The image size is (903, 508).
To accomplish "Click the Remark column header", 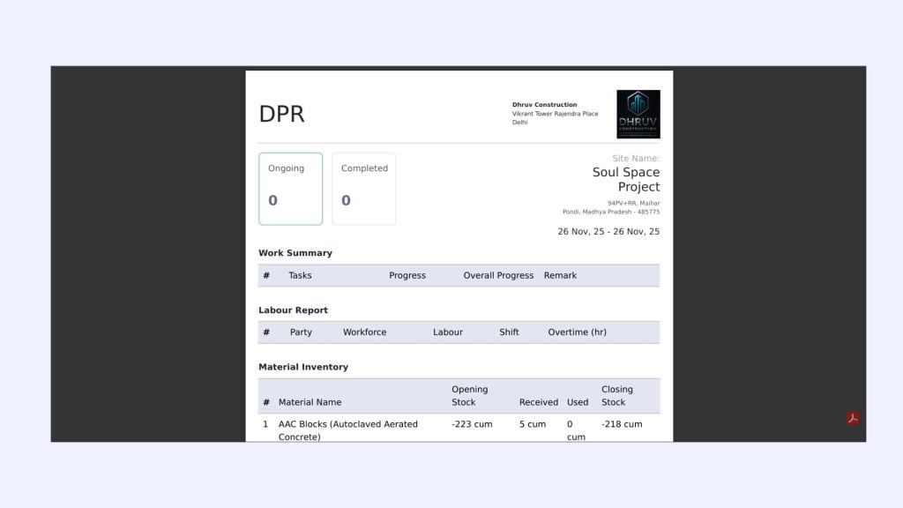I will click(x=560, y=276).
